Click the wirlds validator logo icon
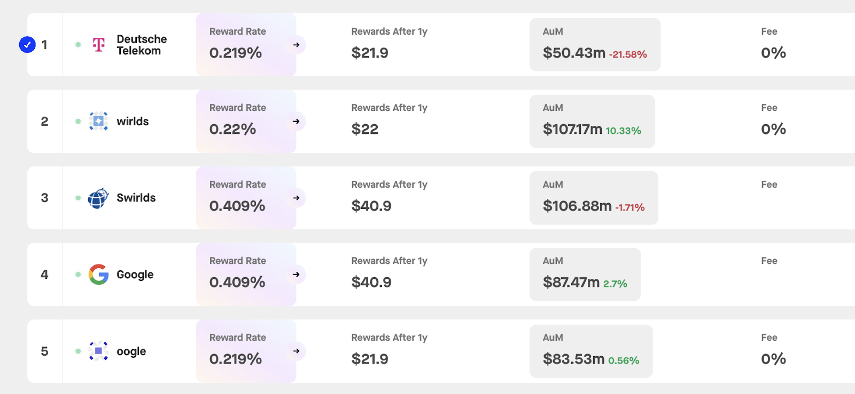Viewport: 855px width, 394px height. point(99,122)
